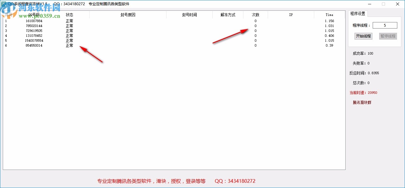Sort by the Time column header
The width and height of the screenshot is (405, 188).
click(x=329, y=14)
